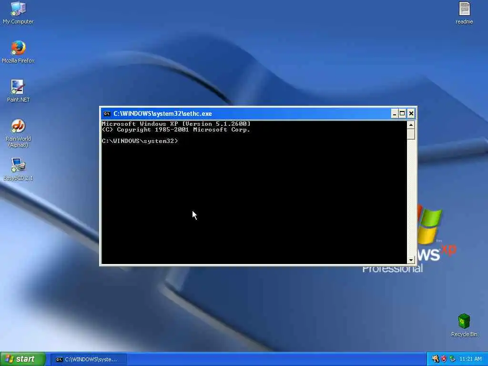Minimize the sethc.exe command window

(x=394, y=113)
